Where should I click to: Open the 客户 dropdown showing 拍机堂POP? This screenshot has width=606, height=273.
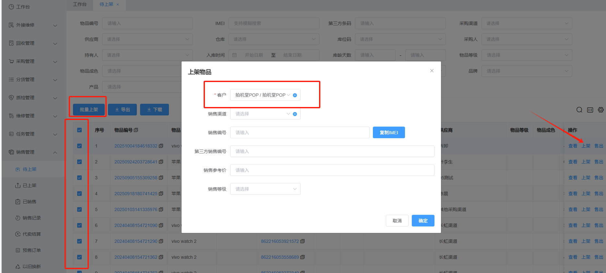pyautogui.click(x=261, y=95)
